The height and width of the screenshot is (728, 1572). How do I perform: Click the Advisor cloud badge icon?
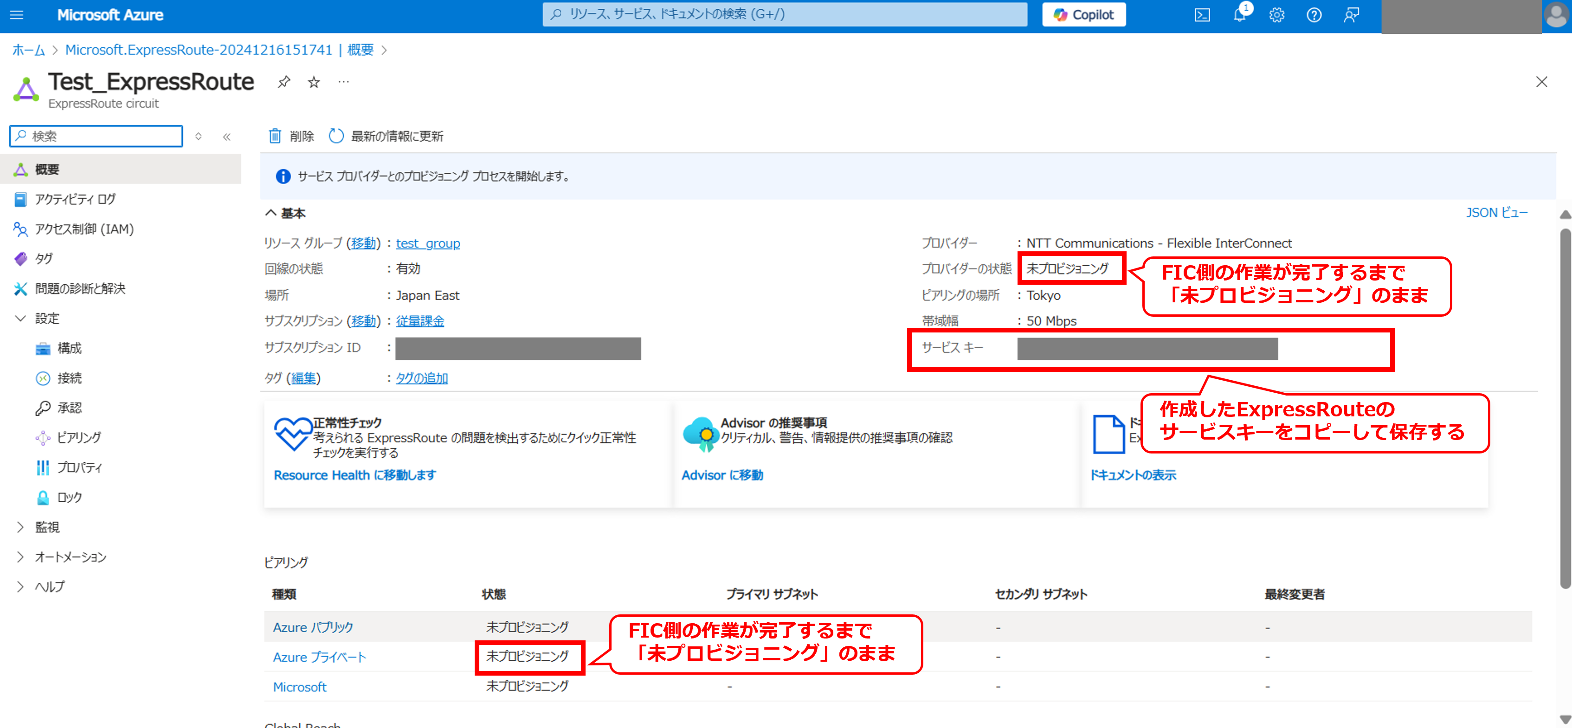click(x=701, y=434)
